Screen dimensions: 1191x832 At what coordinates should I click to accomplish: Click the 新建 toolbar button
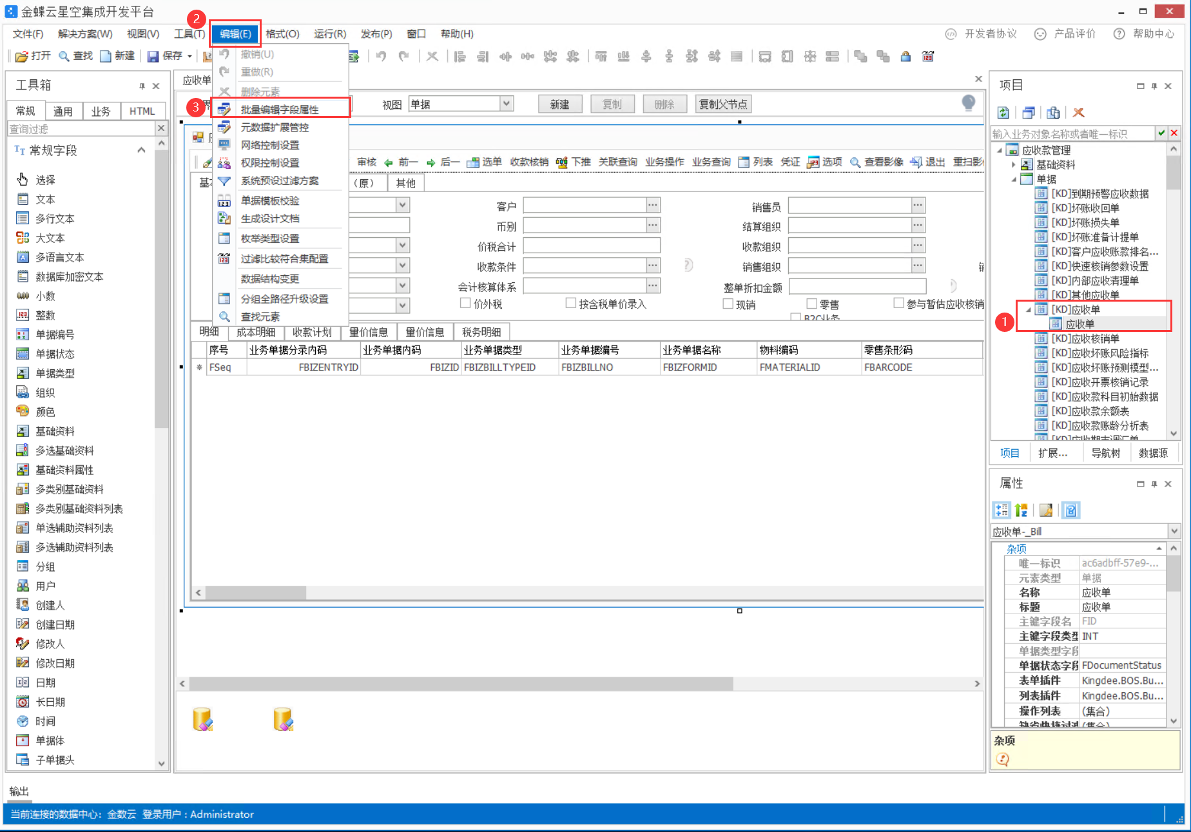point(117,56)
